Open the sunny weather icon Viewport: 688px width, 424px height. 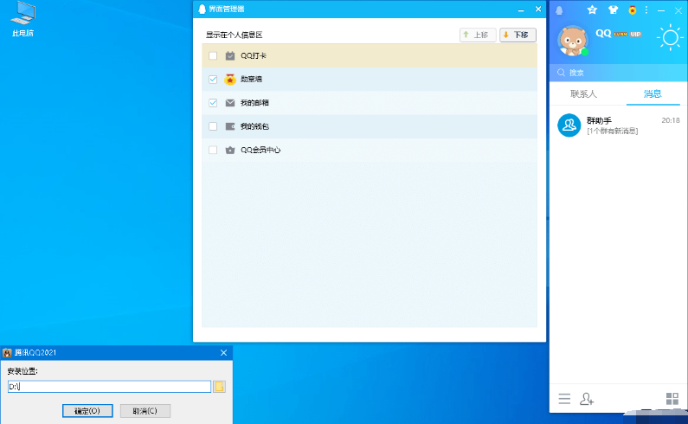pyautogui.click(x=670, y=37)
